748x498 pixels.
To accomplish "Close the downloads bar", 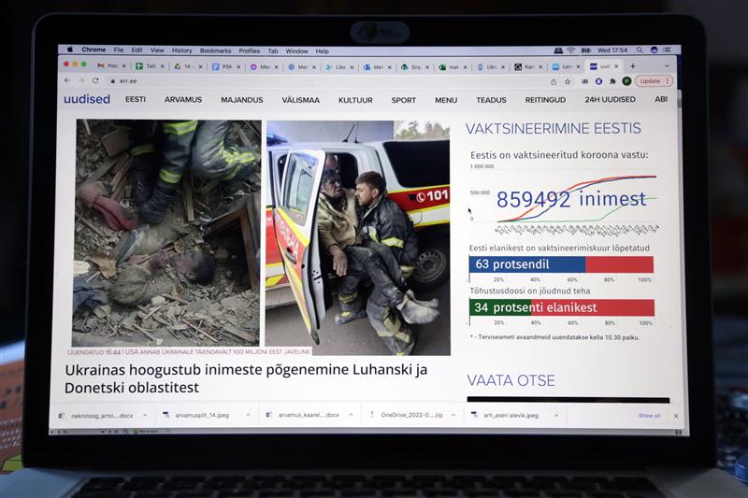I will [x=676, y=416].
